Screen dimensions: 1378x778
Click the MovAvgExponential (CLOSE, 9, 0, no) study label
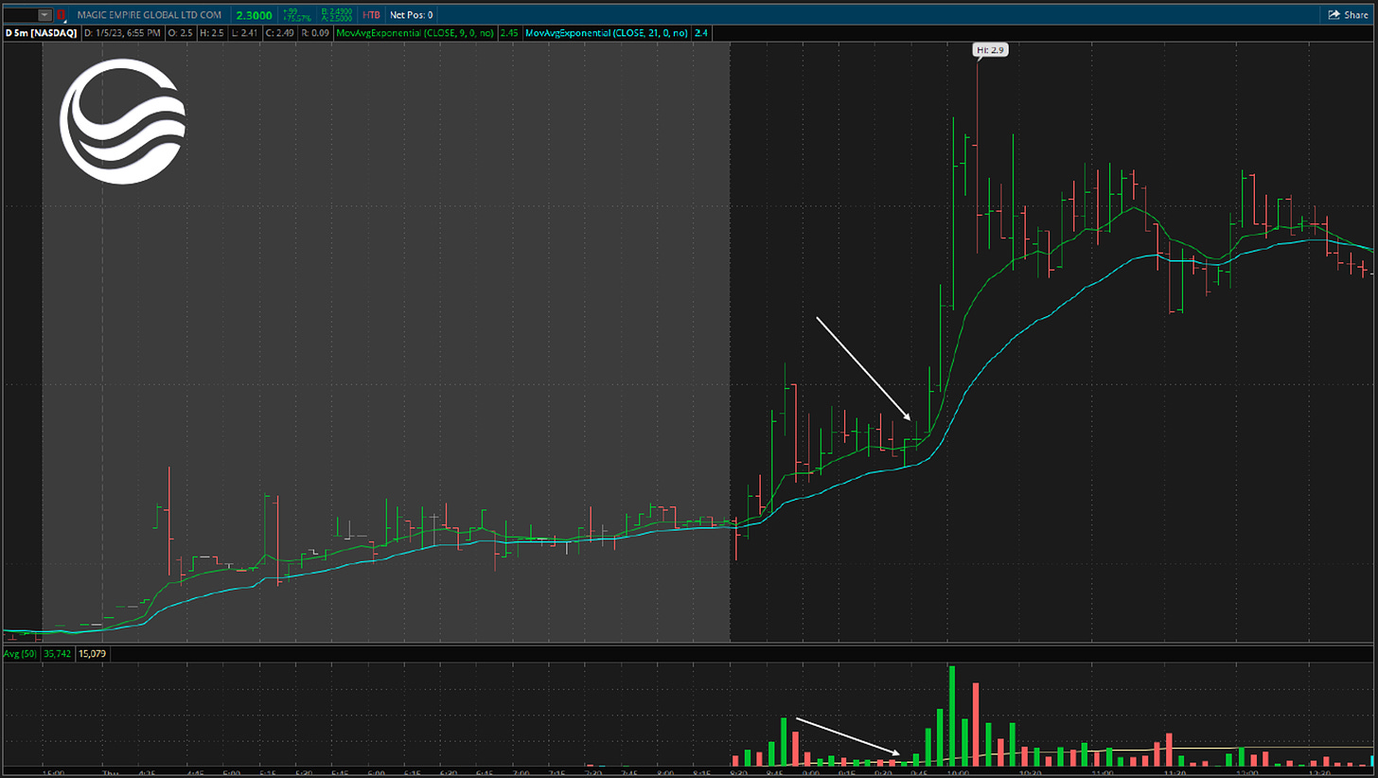pos(415,32)
